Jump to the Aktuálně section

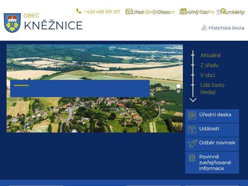pyautogui.click(x=210, y=55)
